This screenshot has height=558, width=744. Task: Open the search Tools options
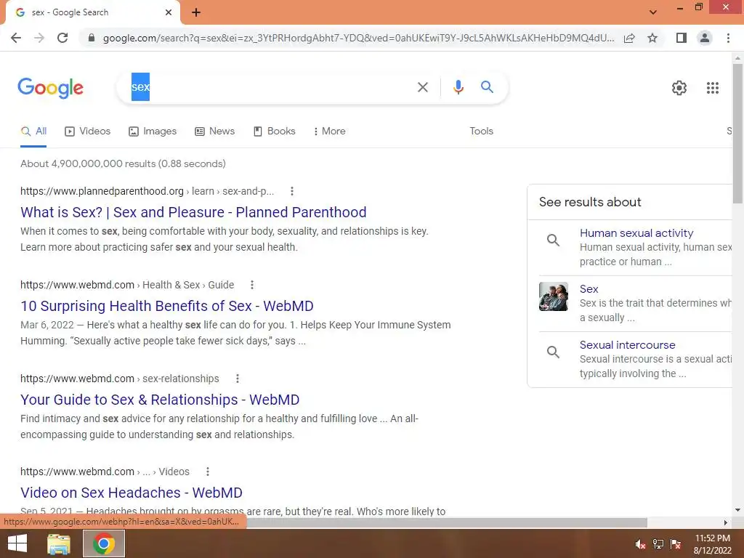coord(481,132)
